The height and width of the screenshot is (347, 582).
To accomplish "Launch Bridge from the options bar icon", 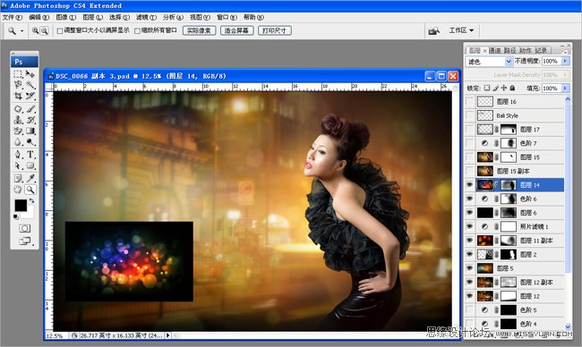I will pyautogui.click(x=433, y=31).
